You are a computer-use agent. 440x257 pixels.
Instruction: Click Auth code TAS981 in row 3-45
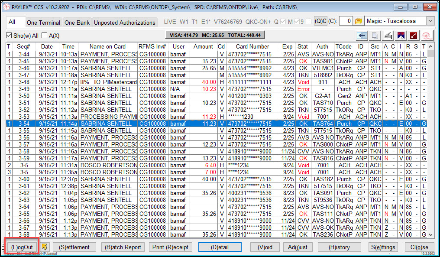[323, 61]
